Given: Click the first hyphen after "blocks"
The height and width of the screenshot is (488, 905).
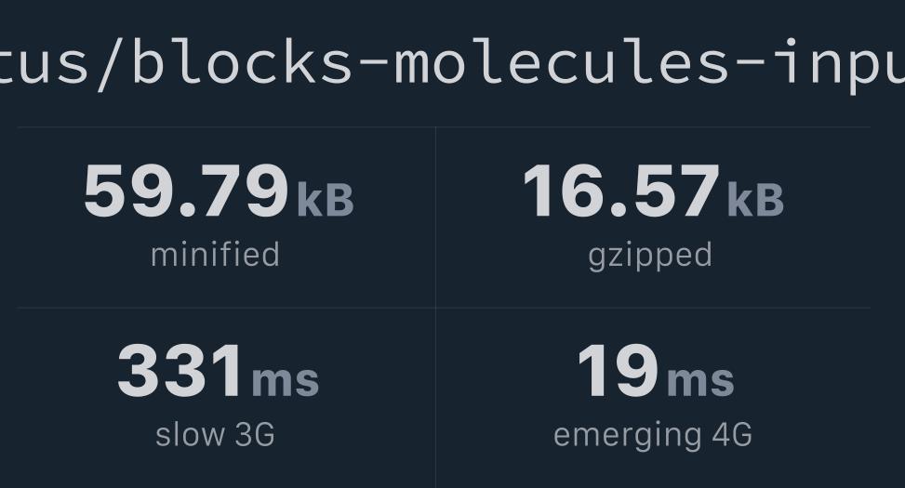Looking at the screenshot, I should [373, 65].
